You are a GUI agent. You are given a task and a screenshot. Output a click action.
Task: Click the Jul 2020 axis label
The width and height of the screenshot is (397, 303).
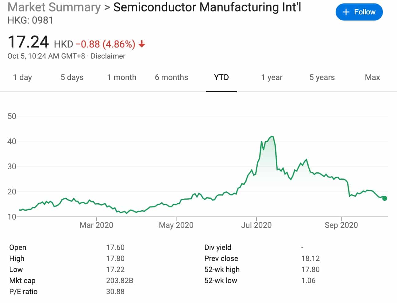(256, 225)
